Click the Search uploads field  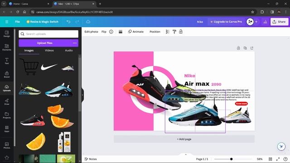coord(48,34)
